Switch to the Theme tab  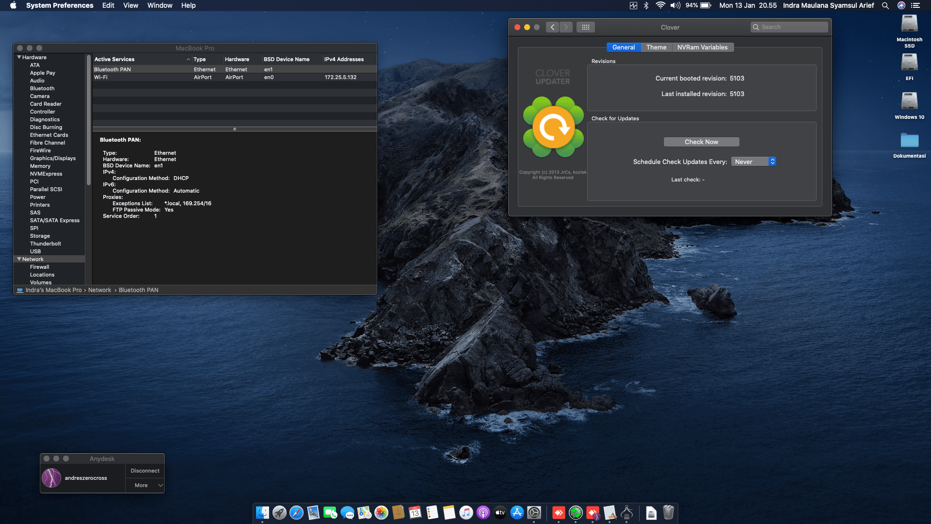pos(656,47)
